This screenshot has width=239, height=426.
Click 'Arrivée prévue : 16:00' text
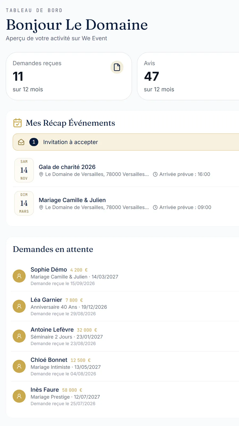185,174
